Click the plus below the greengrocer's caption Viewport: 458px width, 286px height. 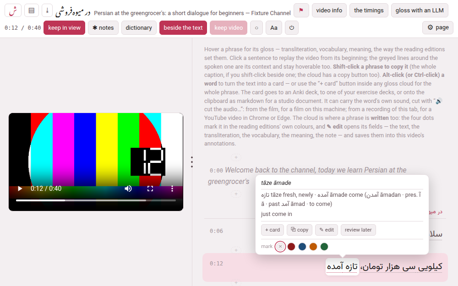coord(236,194)
